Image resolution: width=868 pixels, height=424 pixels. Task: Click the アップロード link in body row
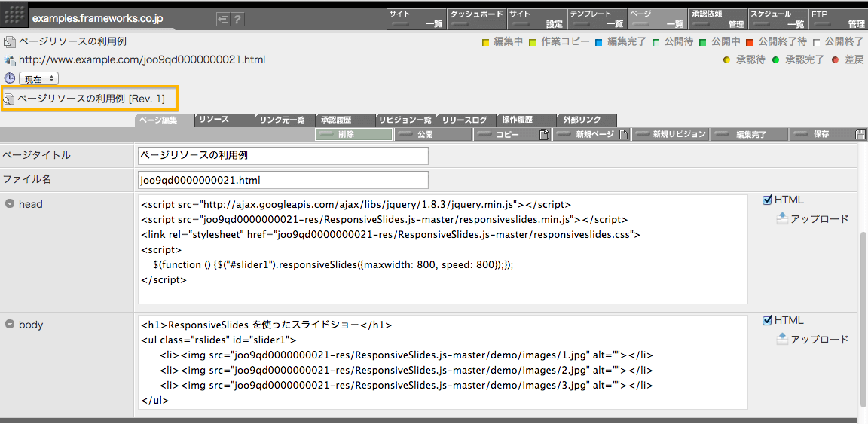point(819,340)
